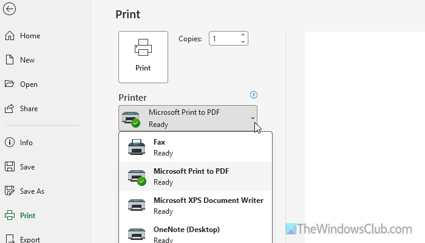This screenshot has width=425, height=243.
Task: Collapse the Printer dropdown with its arrow
Action: (253, 118)
